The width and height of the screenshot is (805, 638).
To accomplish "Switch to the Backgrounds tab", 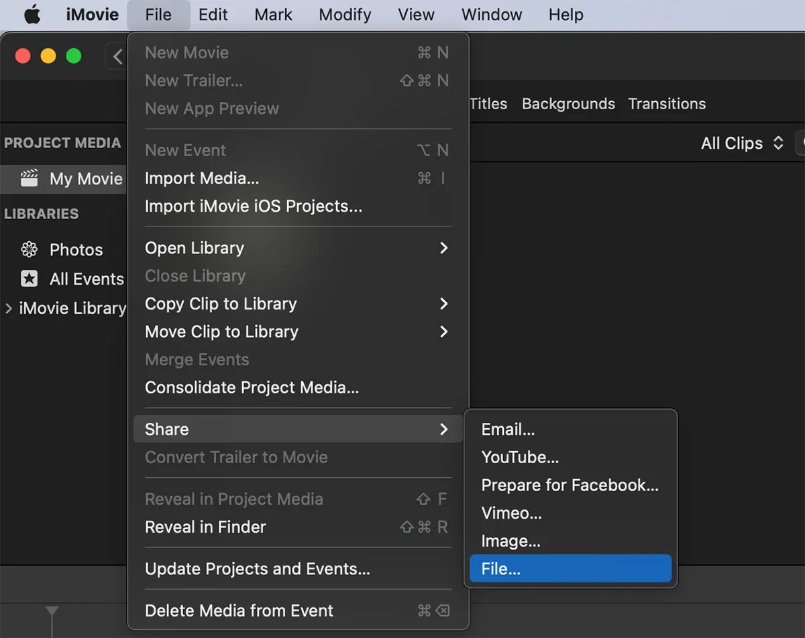I will click(568, 104).
